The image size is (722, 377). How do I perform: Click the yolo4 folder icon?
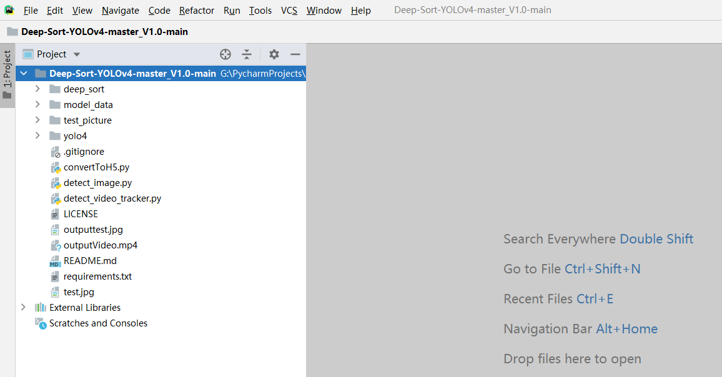click(55, 136)
